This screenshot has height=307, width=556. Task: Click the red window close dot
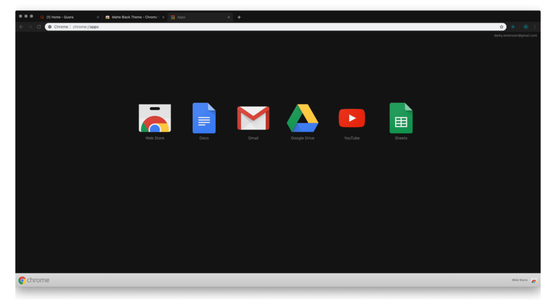21,16
